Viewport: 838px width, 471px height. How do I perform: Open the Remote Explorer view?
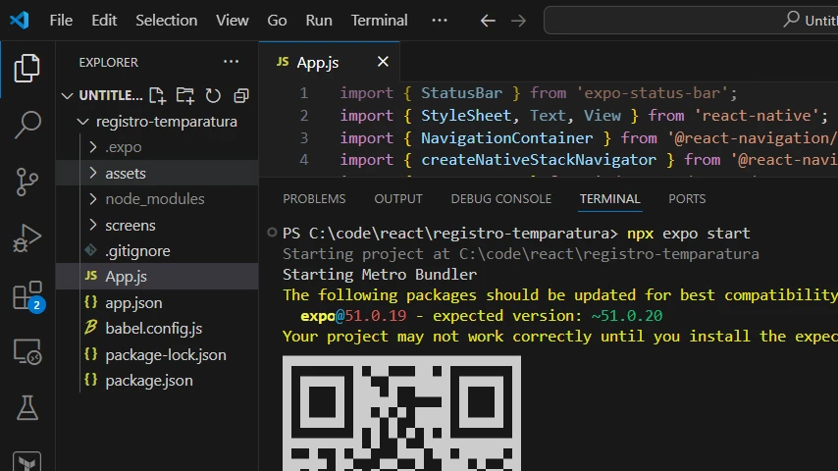[26, 352]
